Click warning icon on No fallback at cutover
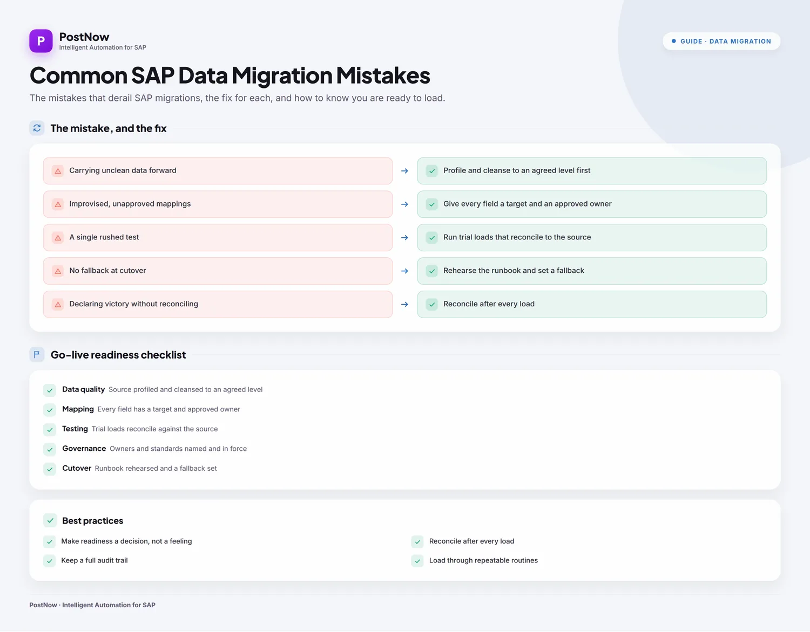The height and width of the screenshot is (632, 810). coord(58,271)
